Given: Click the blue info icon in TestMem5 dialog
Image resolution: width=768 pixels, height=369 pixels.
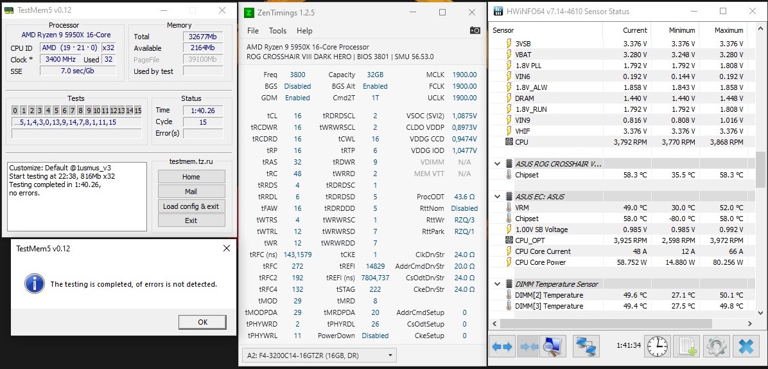Looking at the screenshot, I should pos(34,283).
